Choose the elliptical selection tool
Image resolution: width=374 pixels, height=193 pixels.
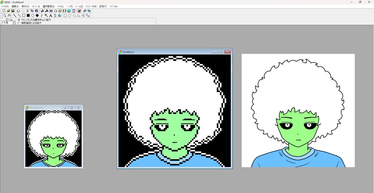tap(70, 16)
